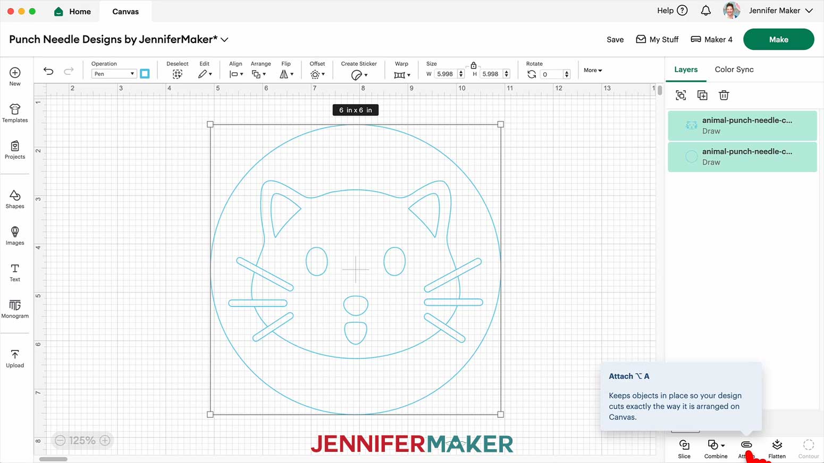Open the Combine dropdown
This screenshot has width=824, height=463.
[x=716, y=449]
